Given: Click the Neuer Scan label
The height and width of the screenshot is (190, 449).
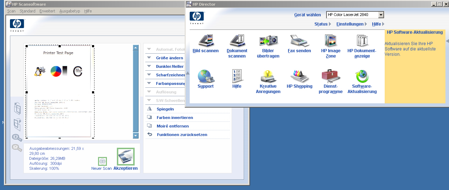Looking at the screenshot, I should click(102, 168).
